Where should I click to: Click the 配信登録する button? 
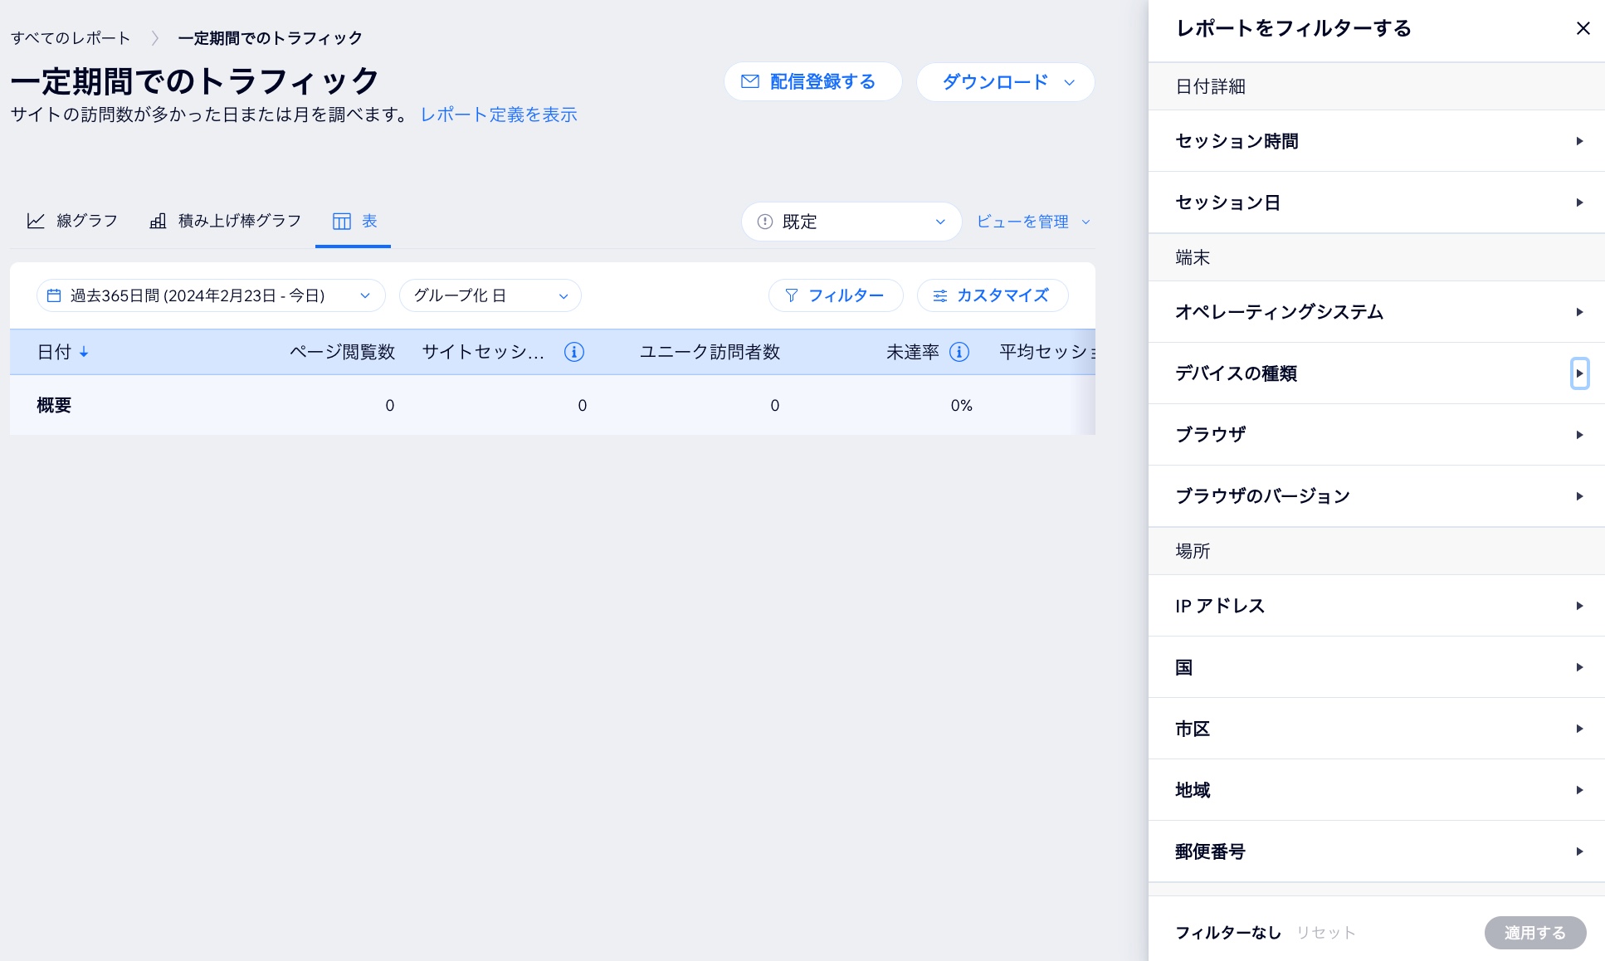click(813, 82)
